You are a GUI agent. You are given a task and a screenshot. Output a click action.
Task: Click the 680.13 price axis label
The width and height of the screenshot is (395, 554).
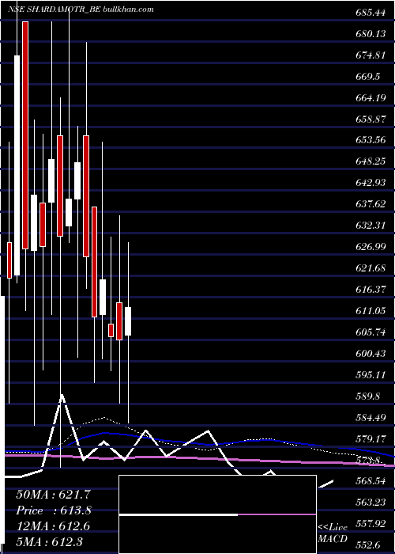(x=371, y=34)
